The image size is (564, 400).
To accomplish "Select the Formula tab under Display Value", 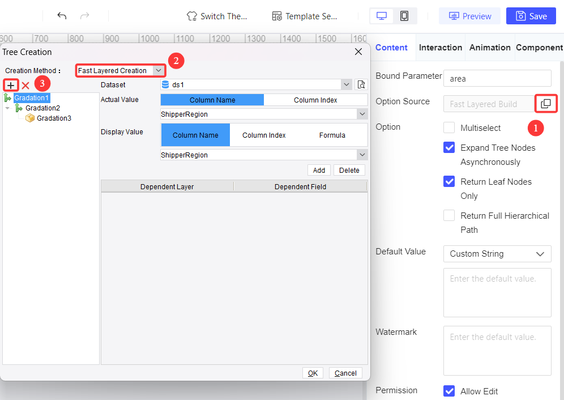I will (x=332, y=135).
